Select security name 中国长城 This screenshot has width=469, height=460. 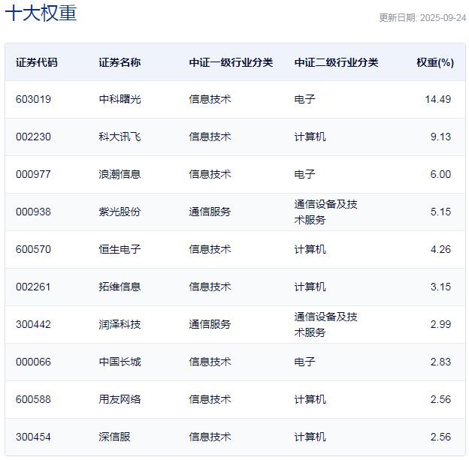pos(120,362)
